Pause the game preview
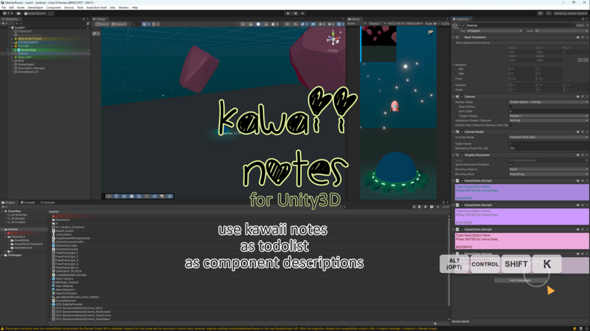The width and height of the screenshot is (590, 331). [x=295, y=13]
